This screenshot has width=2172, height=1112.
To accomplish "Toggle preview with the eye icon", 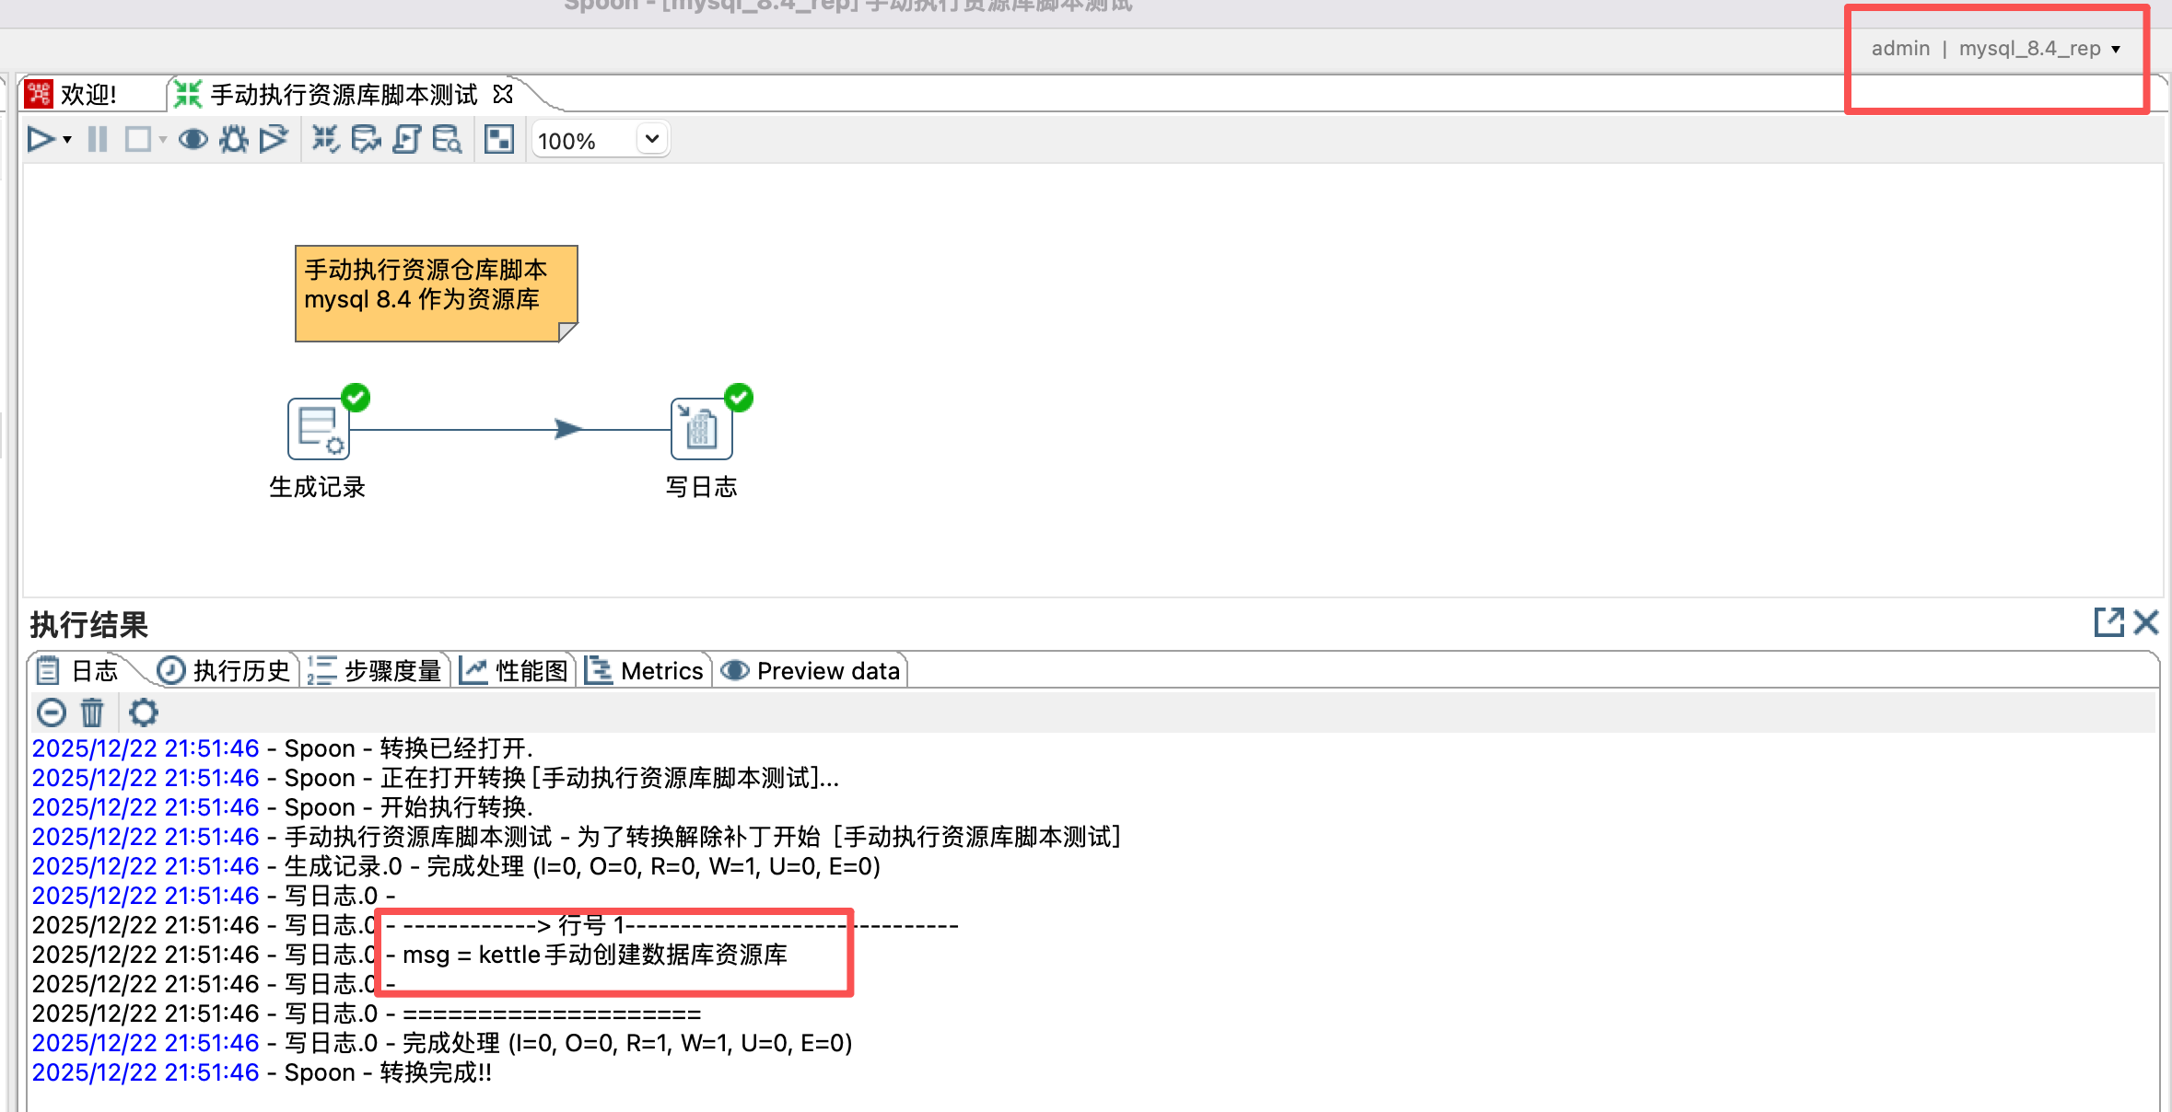I will click(x=193, y=140).
